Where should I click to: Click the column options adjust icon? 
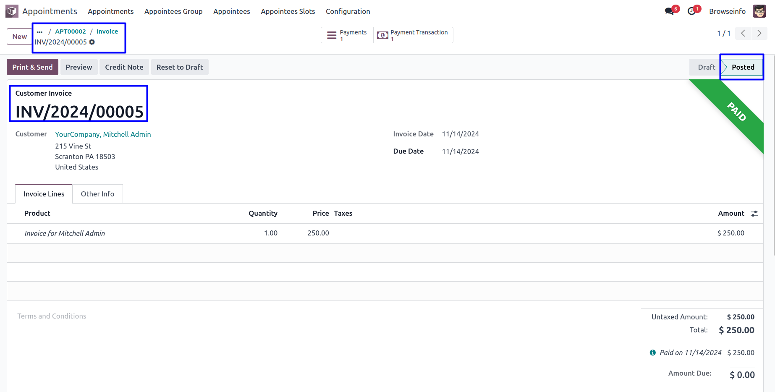click(x=754, y=214)
